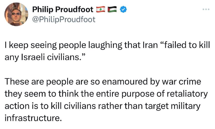This screenshot has width=215, height=129.
Task: Go to the @PhilipProudfoot handle
Action: (x=64, y=19)
